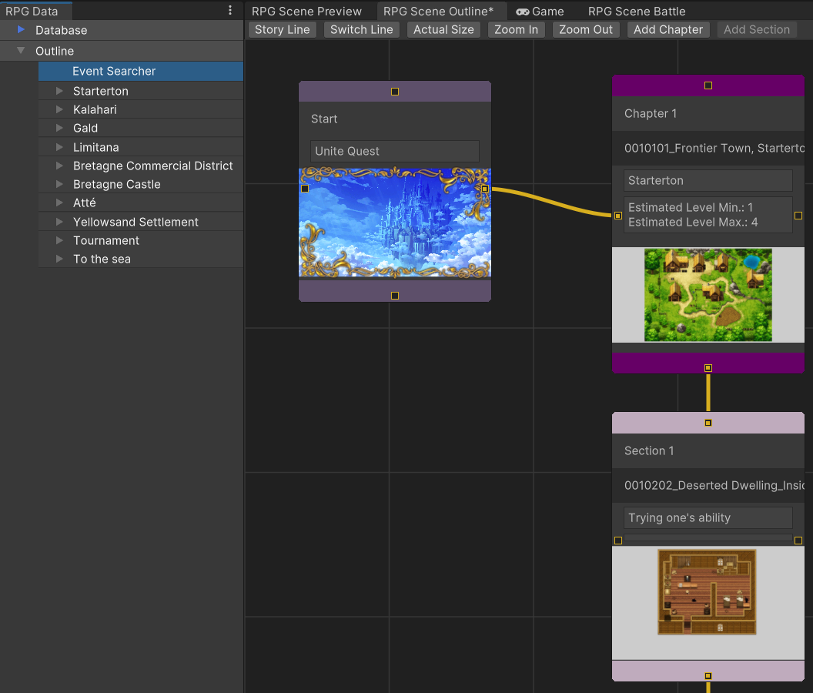
Task: Click the dwelling interior map thumbnail
Action: click(x=708, y=592)
